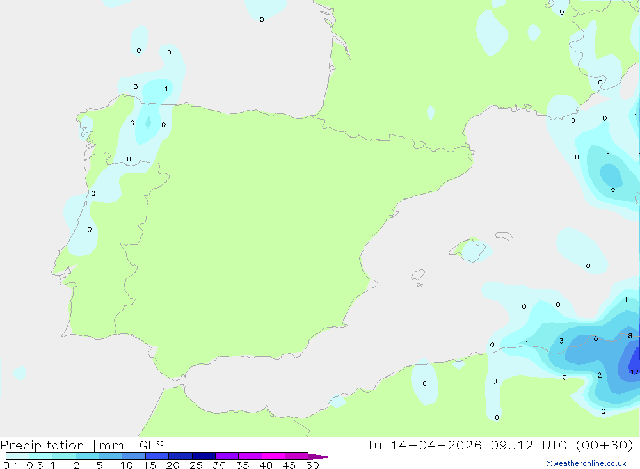Image resolution: width=640 pixels, height=469 pixels.
Task: Click the 'Tu 14-04-2026' date text
Action: 424,445
